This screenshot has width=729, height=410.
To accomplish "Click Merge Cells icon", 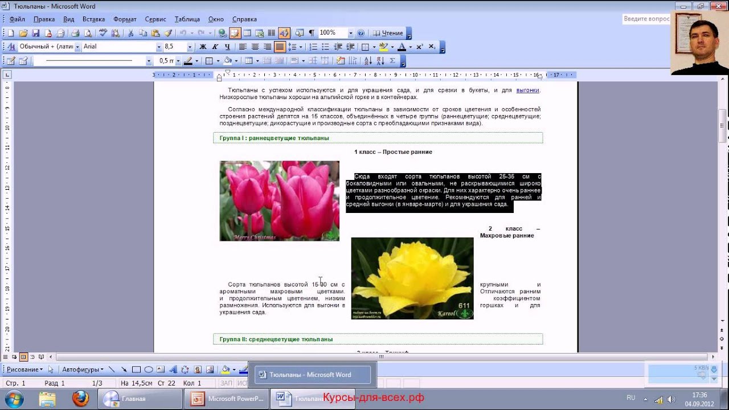I will [267, 60].
